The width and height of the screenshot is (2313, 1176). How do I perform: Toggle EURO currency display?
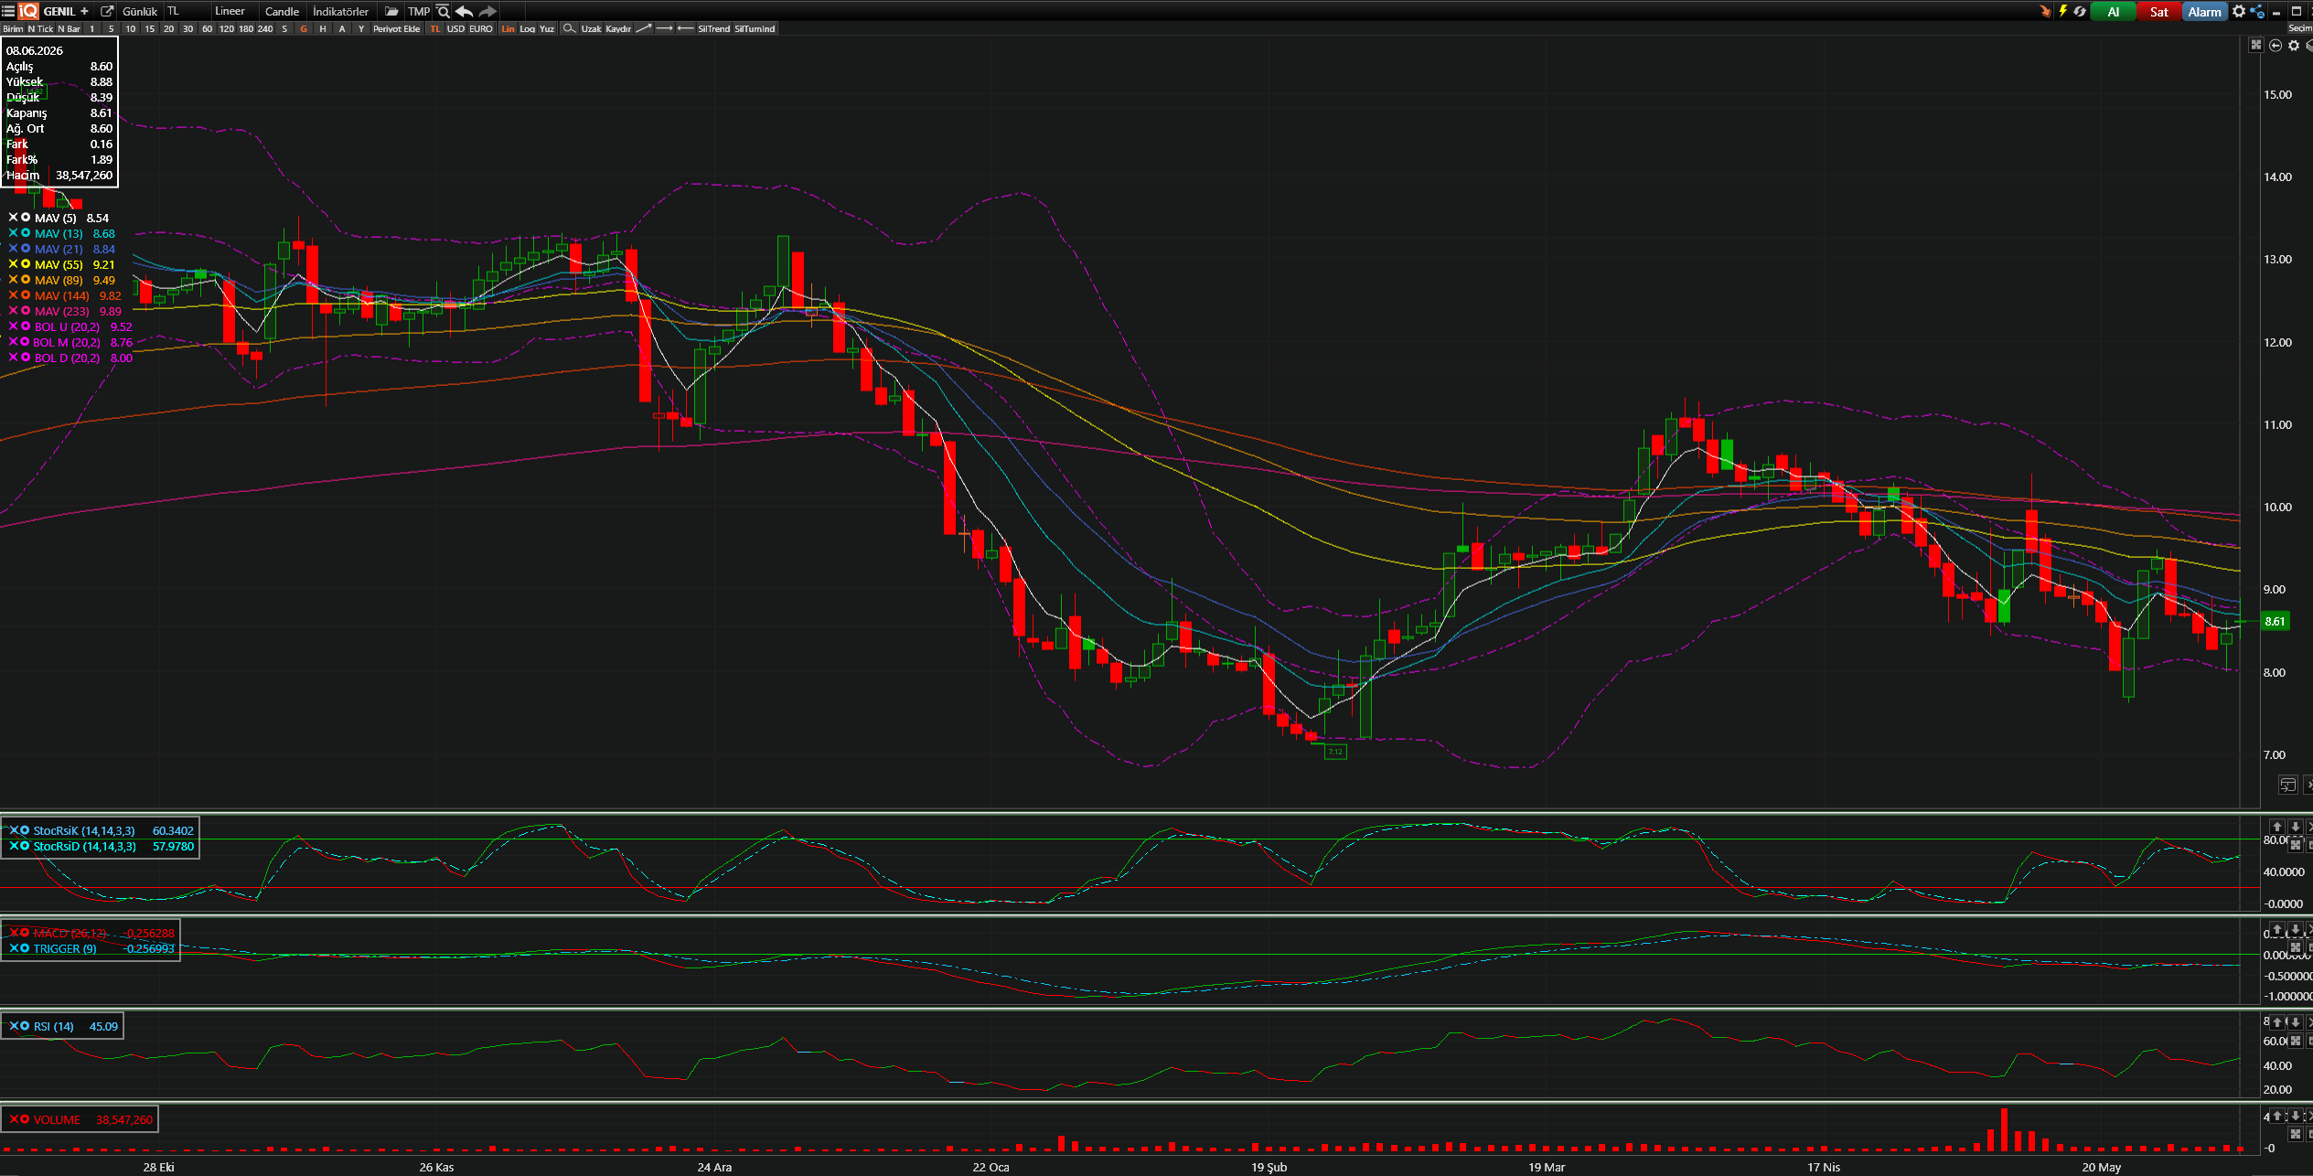click(x=481, y=28)
